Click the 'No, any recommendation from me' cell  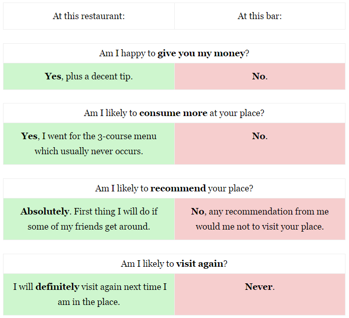pos(260,219)
